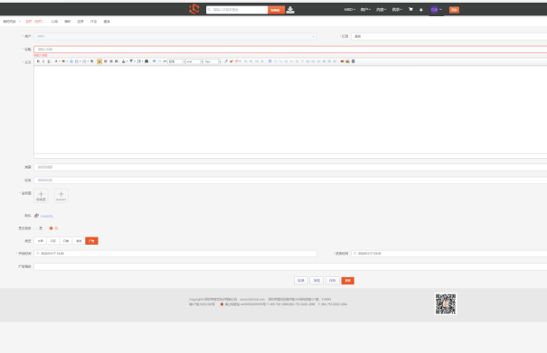This screenshot has width=547, height=353.
Task: Click the notification bell icon
Action: (x=421, y=10)
